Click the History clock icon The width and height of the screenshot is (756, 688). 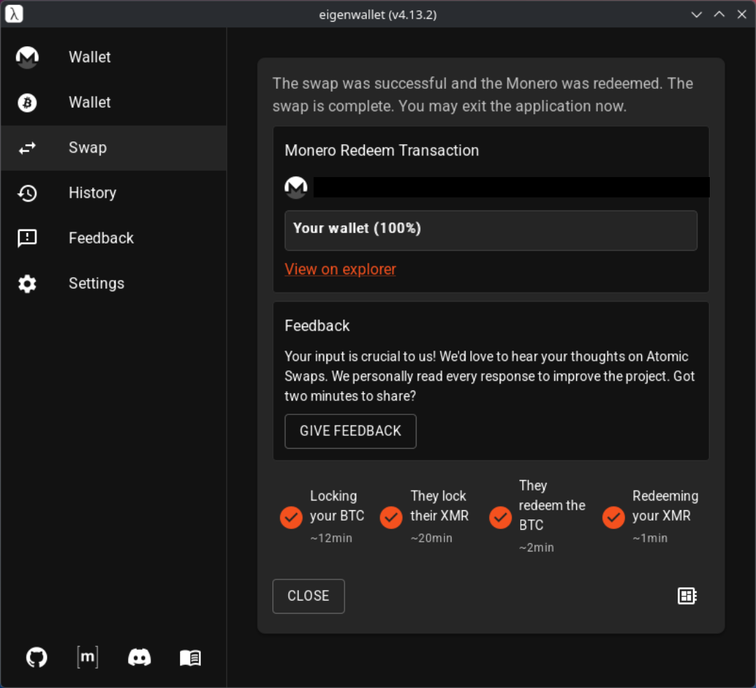27,193
